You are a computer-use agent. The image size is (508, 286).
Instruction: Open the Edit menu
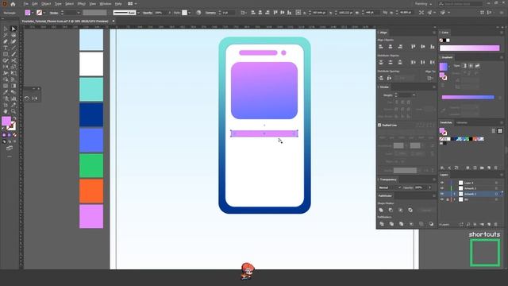click(35, 4)
